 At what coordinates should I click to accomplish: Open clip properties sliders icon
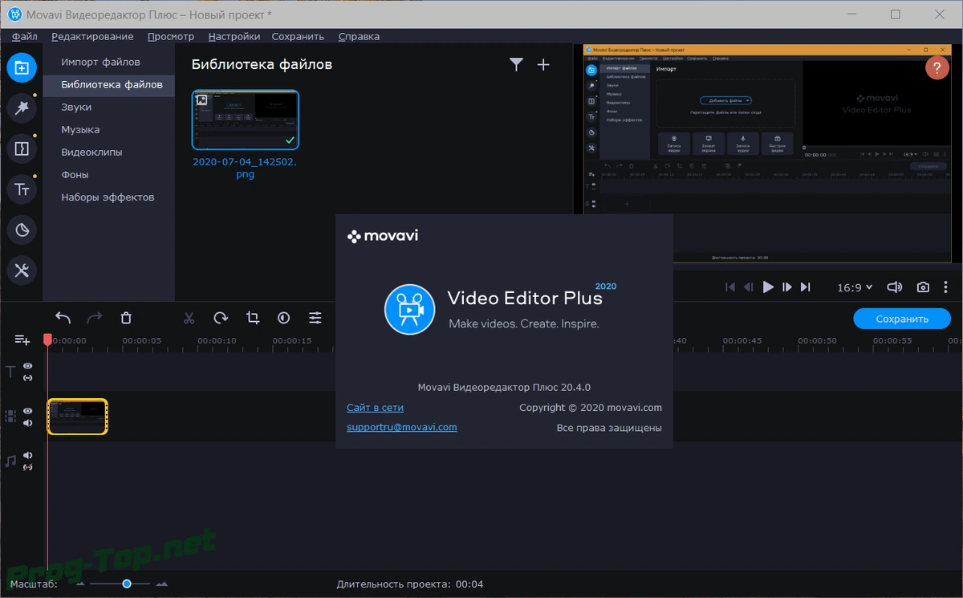[315, 318]
